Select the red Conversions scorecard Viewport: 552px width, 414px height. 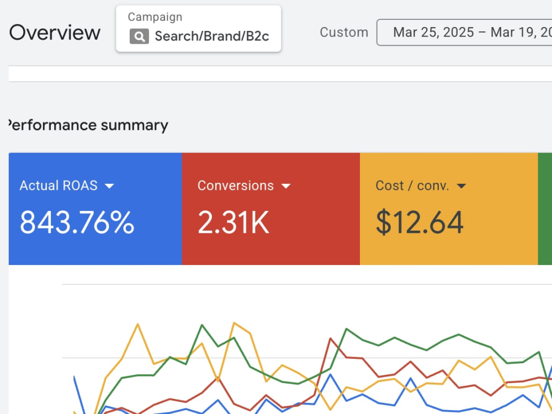270,209
